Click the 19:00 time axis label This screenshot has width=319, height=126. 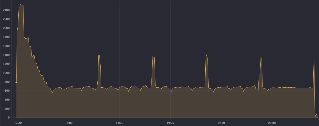pos(170,123)
